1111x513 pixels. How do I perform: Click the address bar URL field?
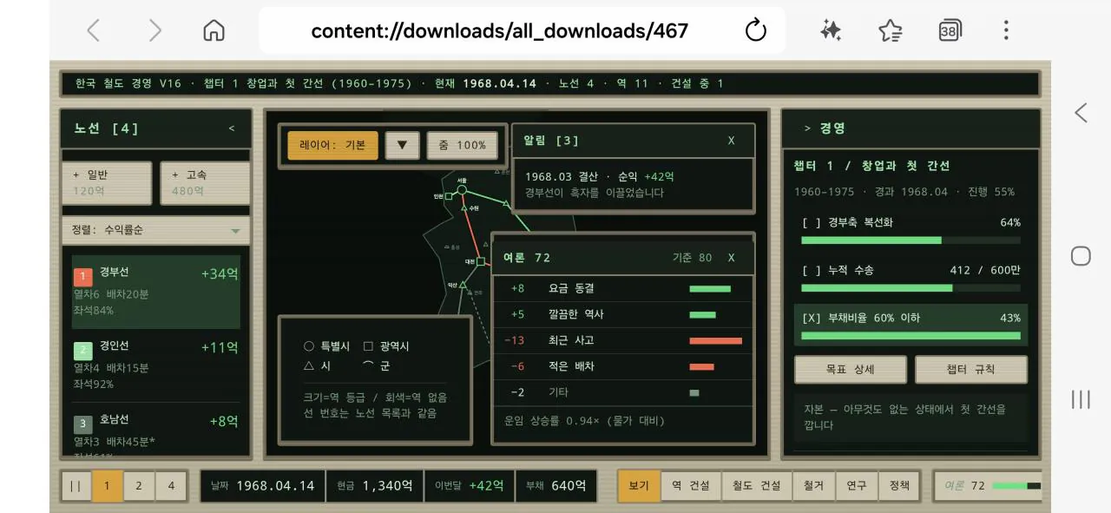(x=500, y=31)
